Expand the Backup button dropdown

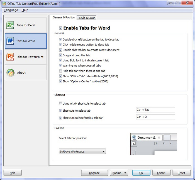point(125,173)
